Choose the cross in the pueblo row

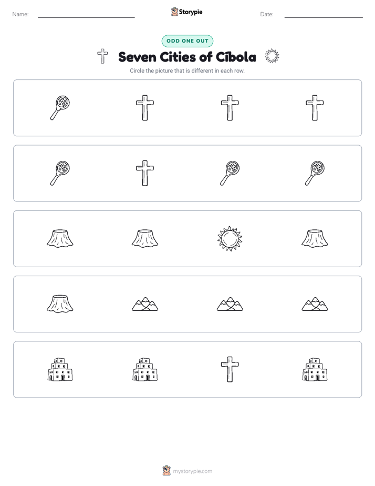[x=230, y=369]
